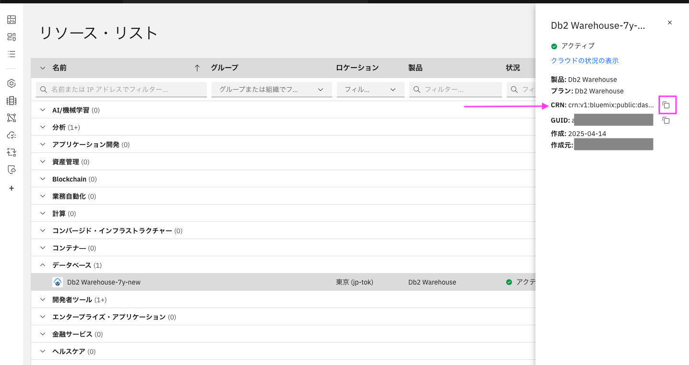
Task: Expand the Blockchain category
Action: tap(42, 179)
